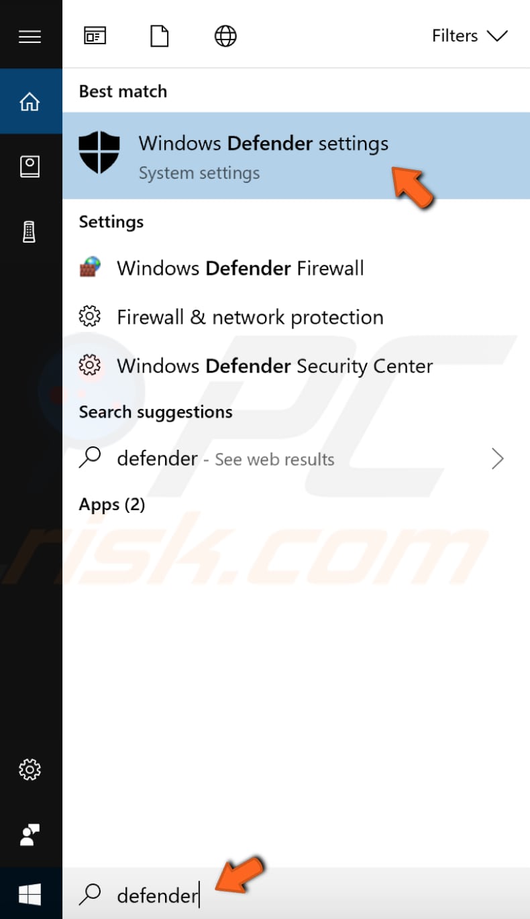Expand the Filters dropdown
The width and height of the screenshot is (530, 919).
pos(470,36)
